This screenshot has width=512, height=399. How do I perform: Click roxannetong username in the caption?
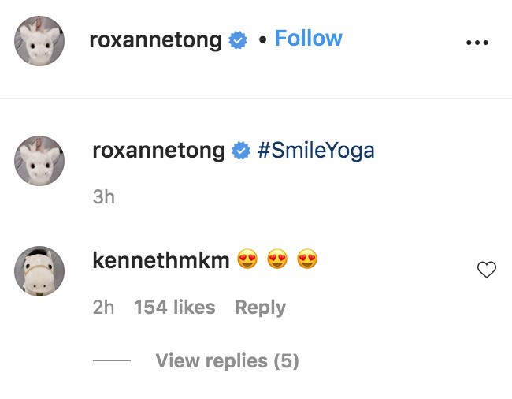(x=158, y=151)
